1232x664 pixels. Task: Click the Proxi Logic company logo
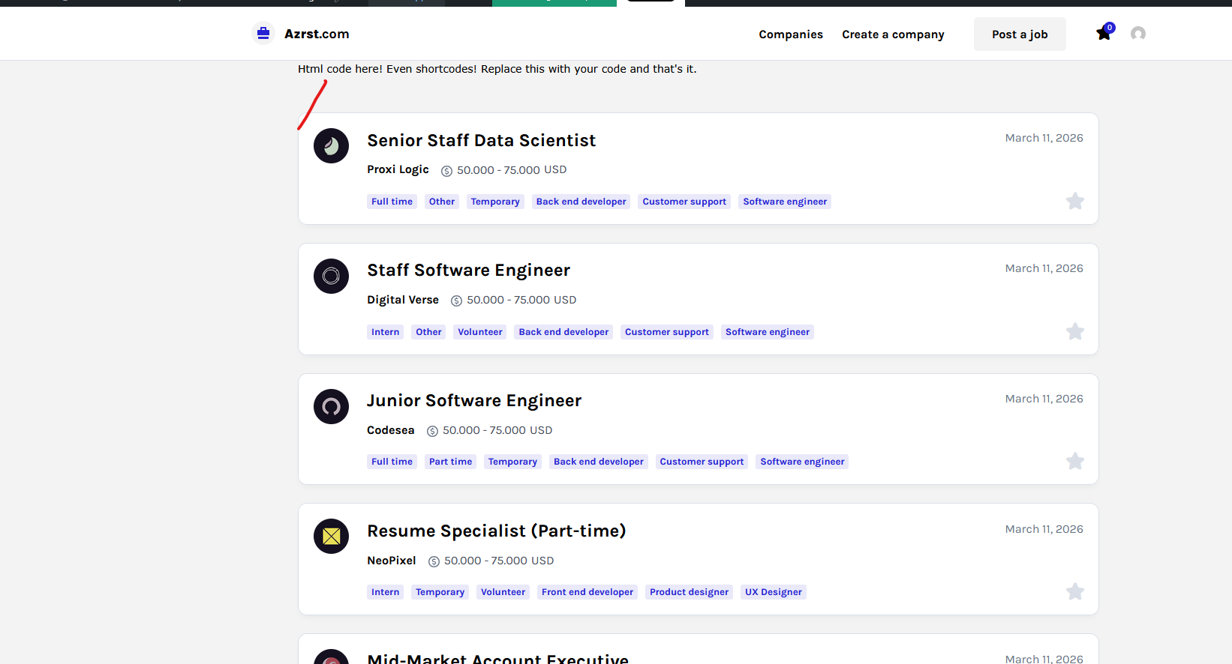click(331, 146)
